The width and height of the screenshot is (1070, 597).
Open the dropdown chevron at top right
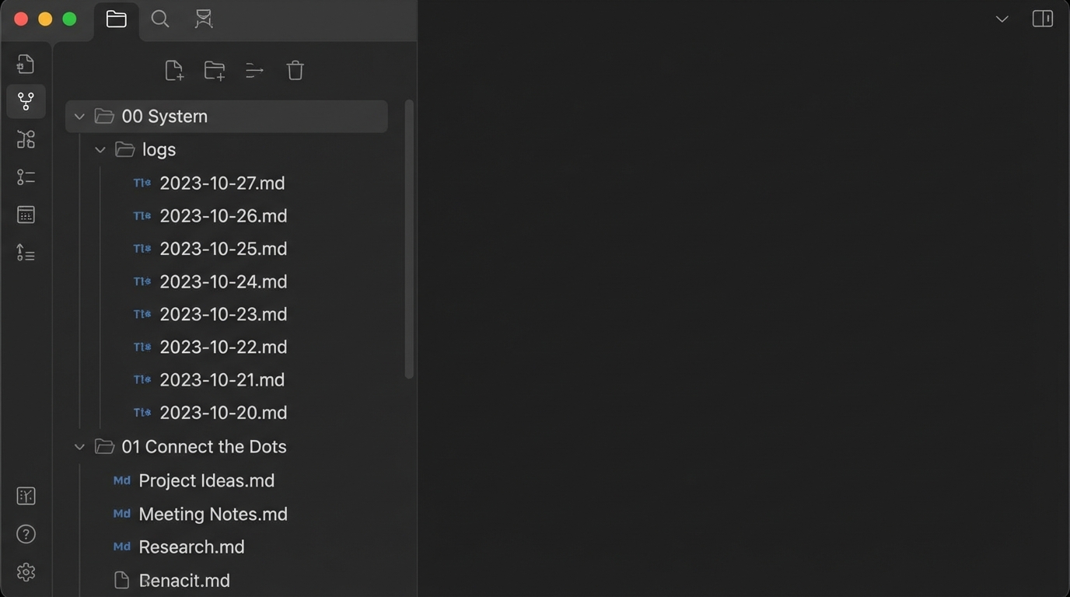[x=1002, y=19]
